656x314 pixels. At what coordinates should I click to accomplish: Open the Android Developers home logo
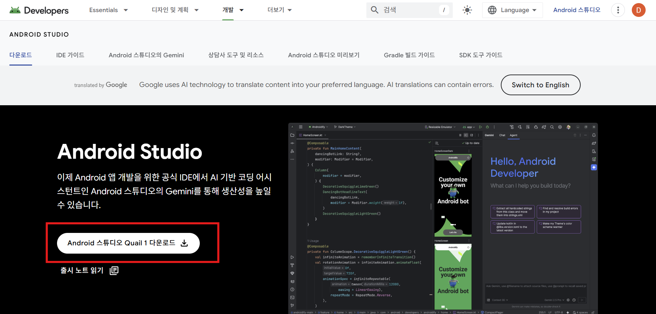[x=39, y=10]
